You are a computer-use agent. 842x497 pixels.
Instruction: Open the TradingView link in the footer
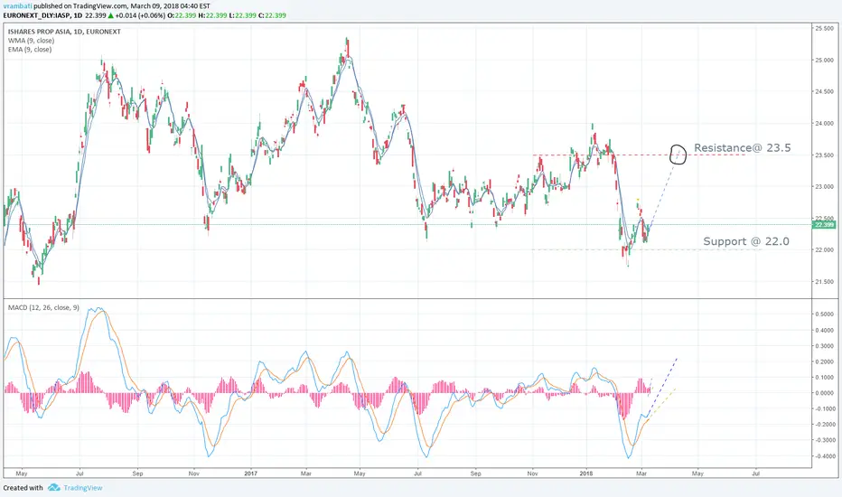pos(83,488)
